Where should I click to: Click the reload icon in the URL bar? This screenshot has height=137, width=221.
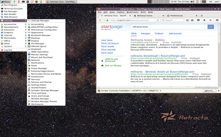pyautogui.click(x=158, y=20)
